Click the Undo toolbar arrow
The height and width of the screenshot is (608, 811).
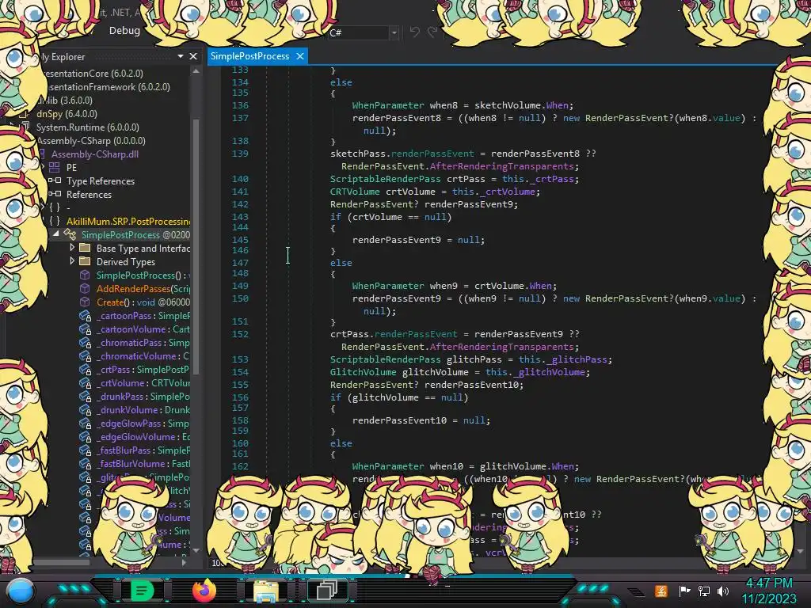click(x=415, y=32)
